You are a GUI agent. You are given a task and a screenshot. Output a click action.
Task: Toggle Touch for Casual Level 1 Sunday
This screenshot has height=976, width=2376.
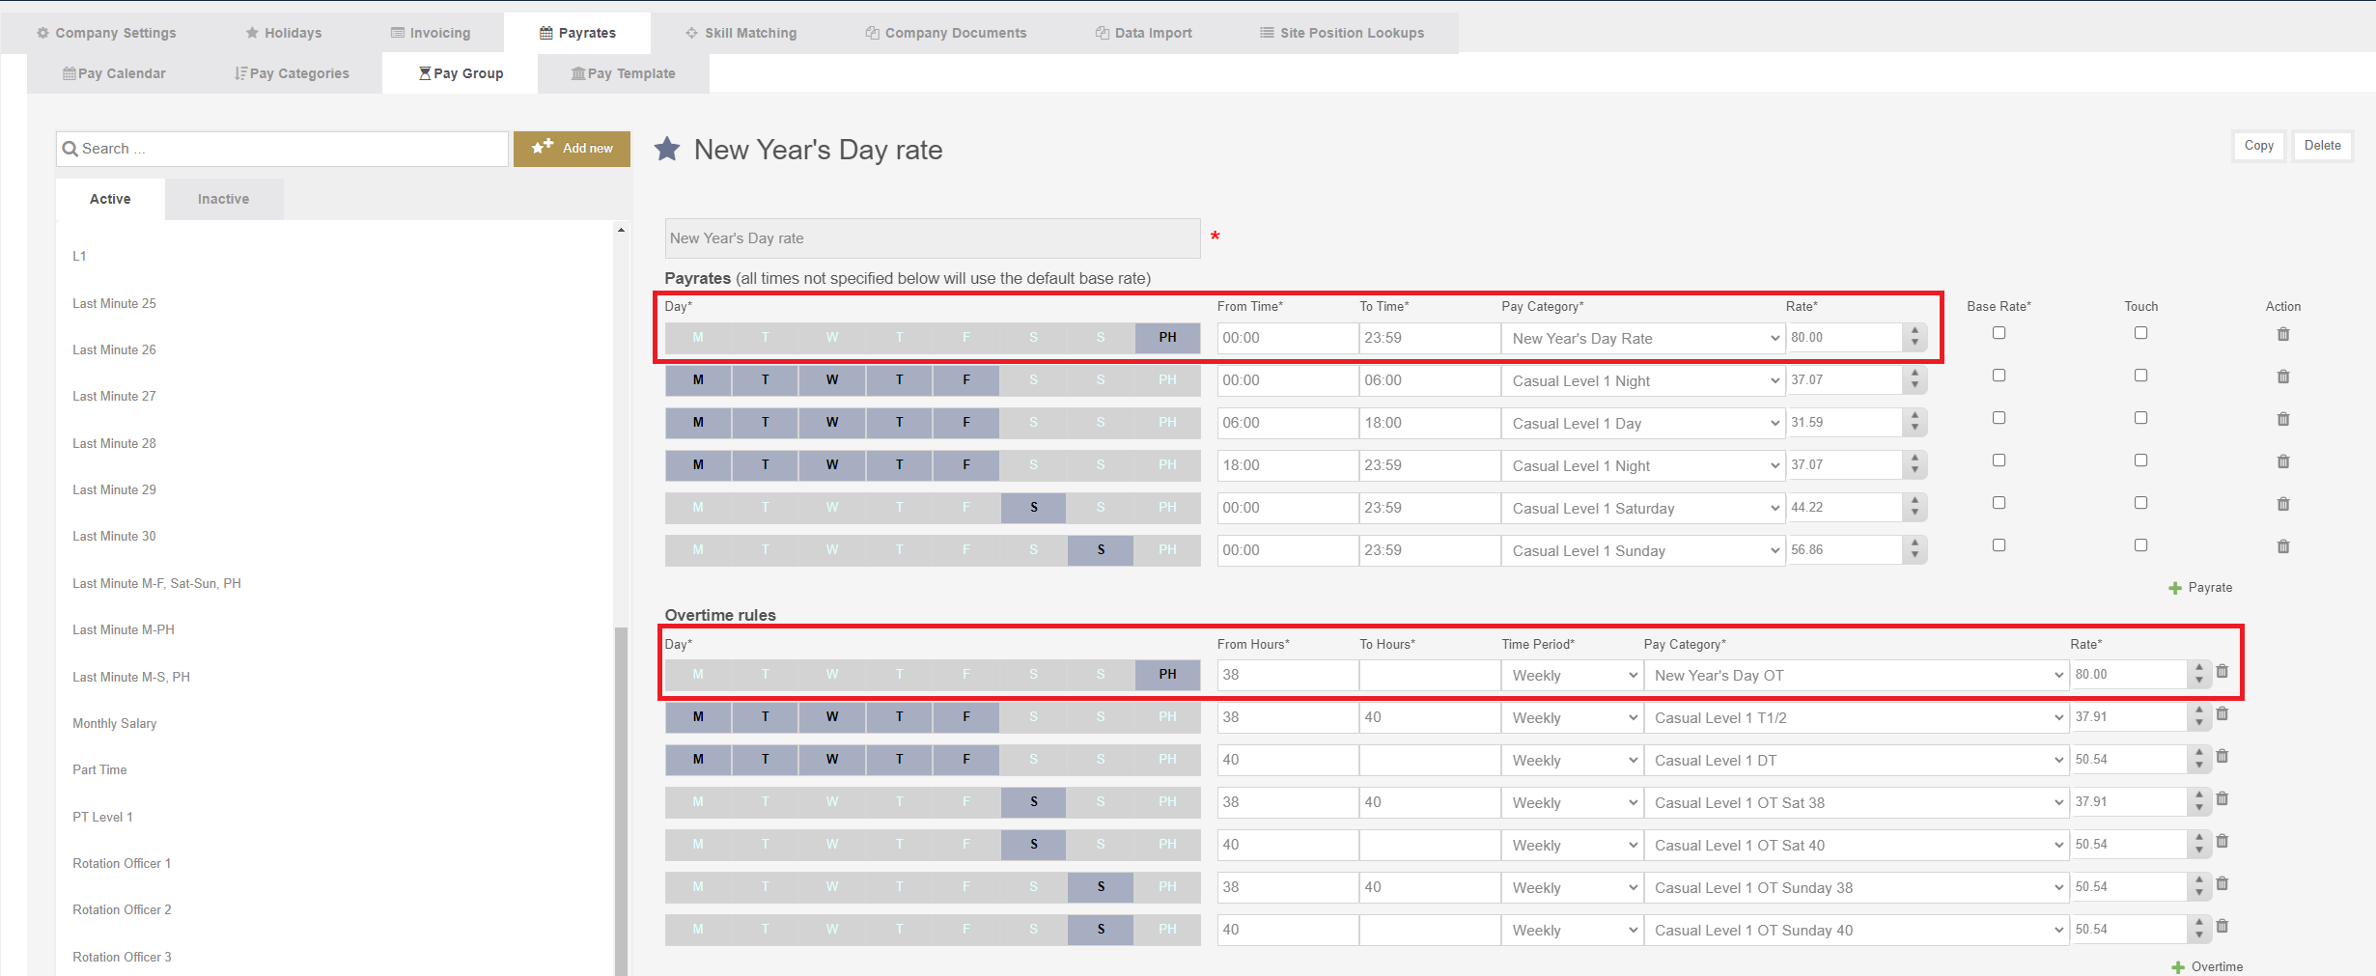(2140, 545)
